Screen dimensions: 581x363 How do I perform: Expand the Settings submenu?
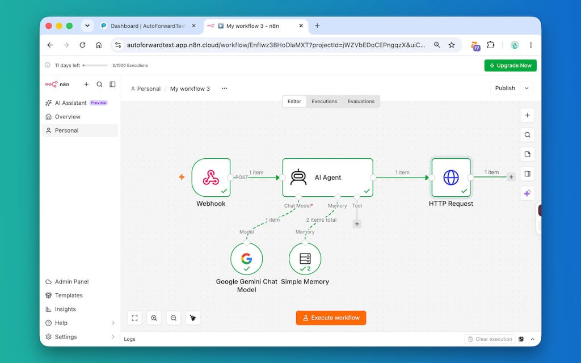[113, 337]
